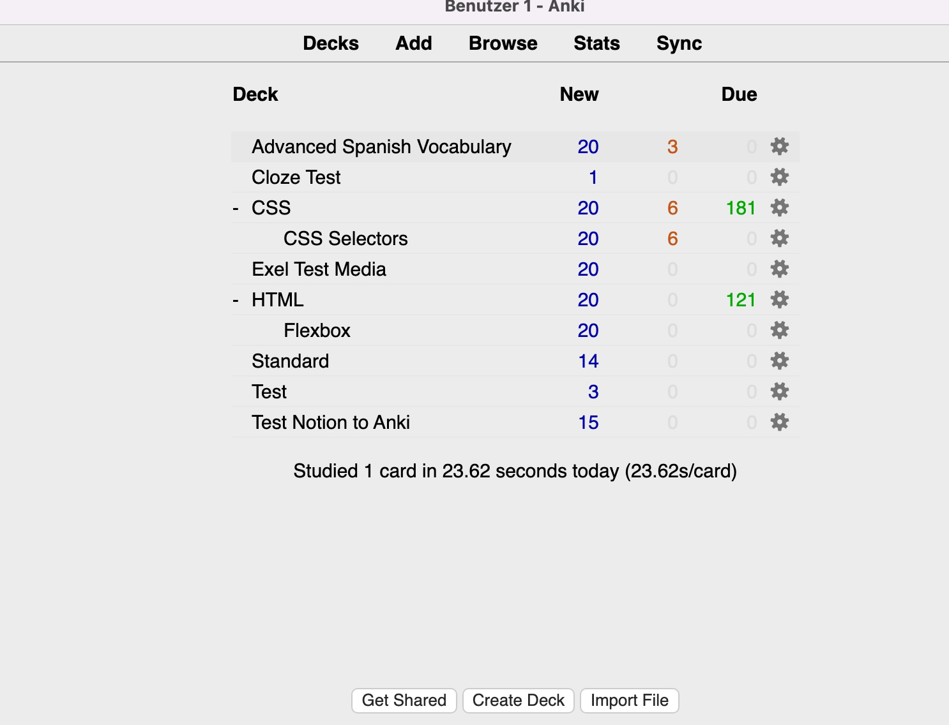Open the gear menu for Exel Test Media
The image size is (949, 725).
pos(778,269)
